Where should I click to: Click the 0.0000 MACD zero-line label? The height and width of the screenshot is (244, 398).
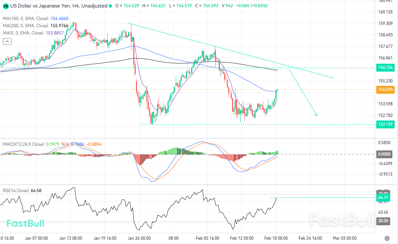click(x=384, y=154)
